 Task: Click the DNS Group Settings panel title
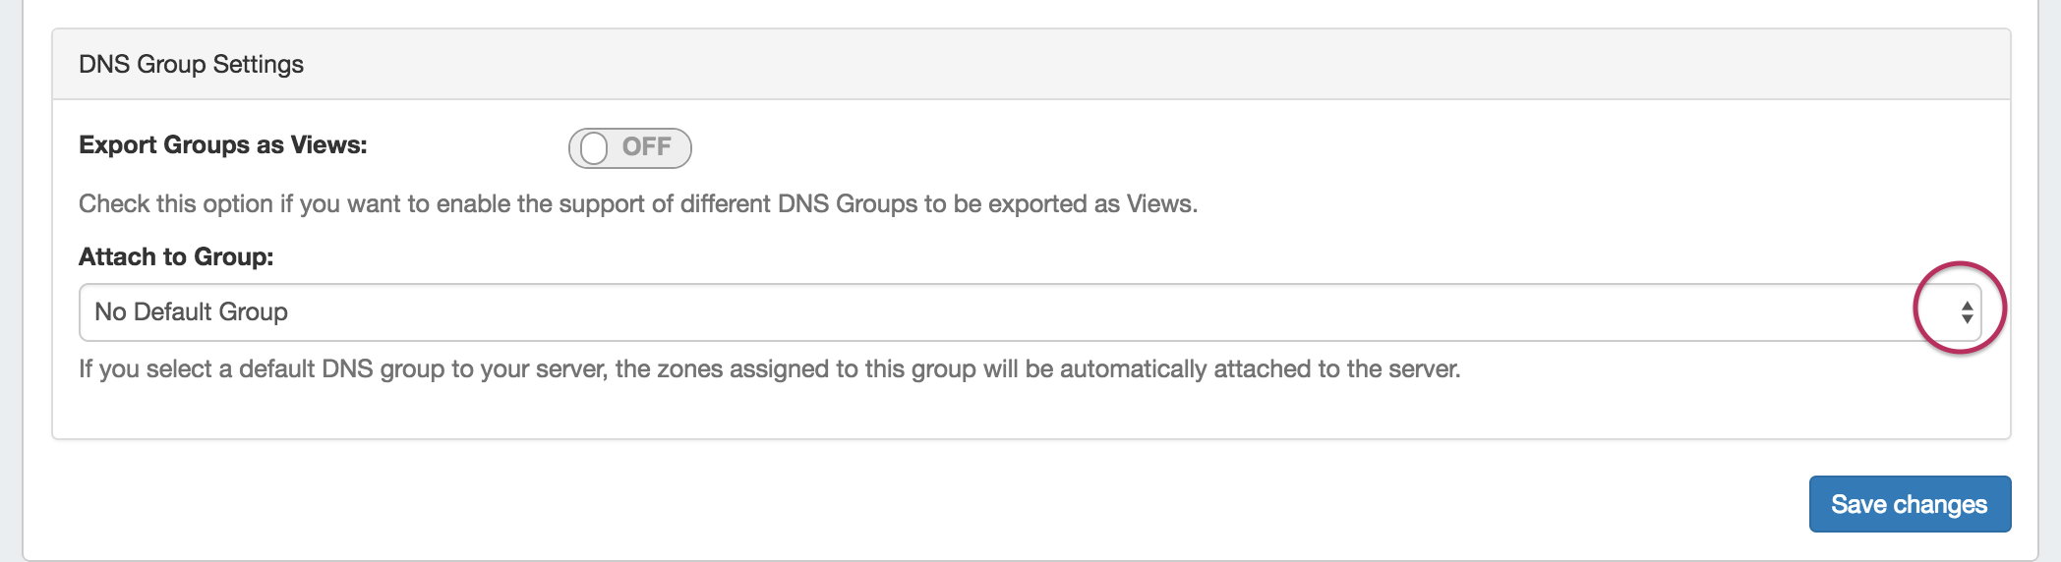point(191,65)
